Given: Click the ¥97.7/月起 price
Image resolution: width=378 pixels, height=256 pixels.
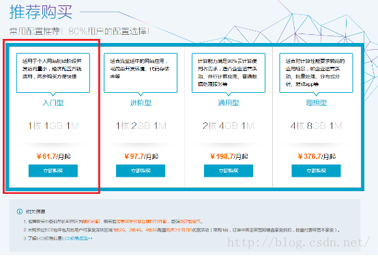Looking at the screenshot, I should 141,156.
